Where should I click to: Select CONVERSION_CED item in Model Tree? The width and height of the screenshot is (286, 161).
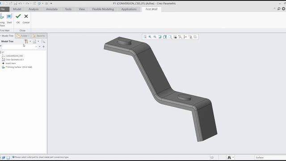point(14,56)
